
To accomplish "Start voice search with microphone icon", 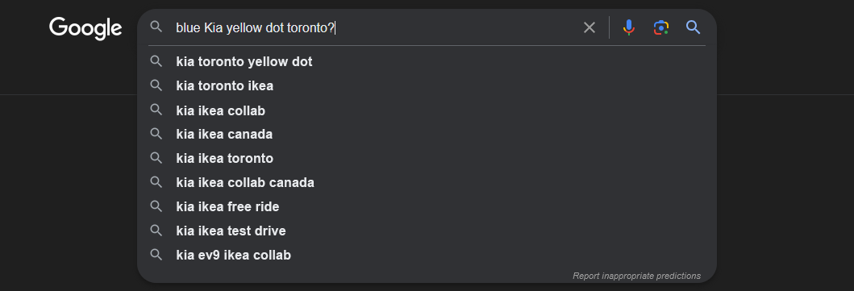I will [628, 27].
